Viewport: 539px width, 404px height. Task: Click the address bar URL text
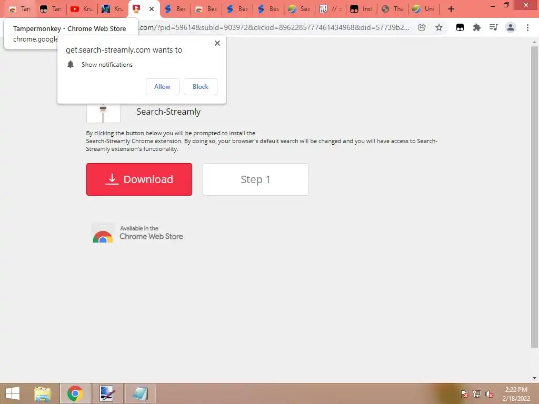pyautogui.click(x=274, y=27)
